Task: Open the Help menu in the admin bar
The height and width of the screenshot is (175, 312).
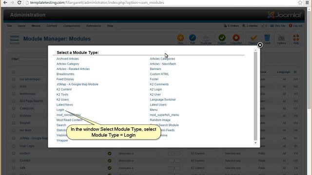Action: point(110,26)
